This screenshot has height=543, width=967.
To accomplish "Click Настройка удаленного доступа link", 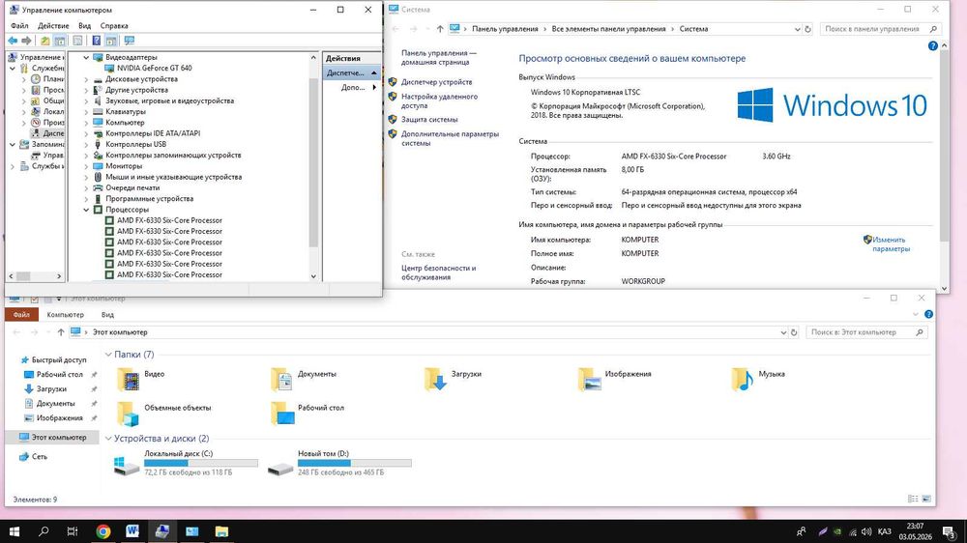I will tap(439, 101).
